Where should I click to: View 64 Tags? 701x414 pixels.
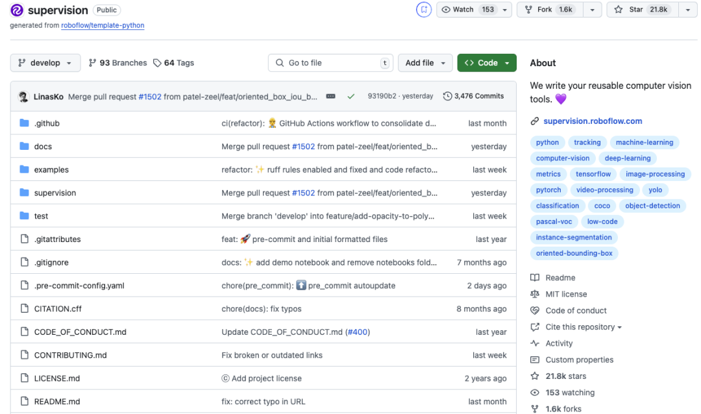(173, 63)
